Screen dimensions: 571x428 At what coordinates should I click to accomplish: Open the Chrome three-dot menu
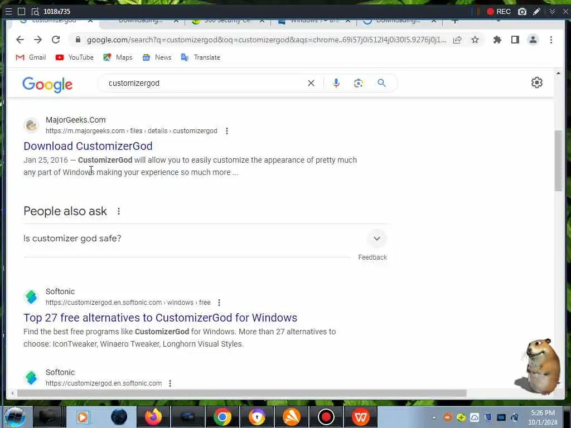click(x=551, y=40)
